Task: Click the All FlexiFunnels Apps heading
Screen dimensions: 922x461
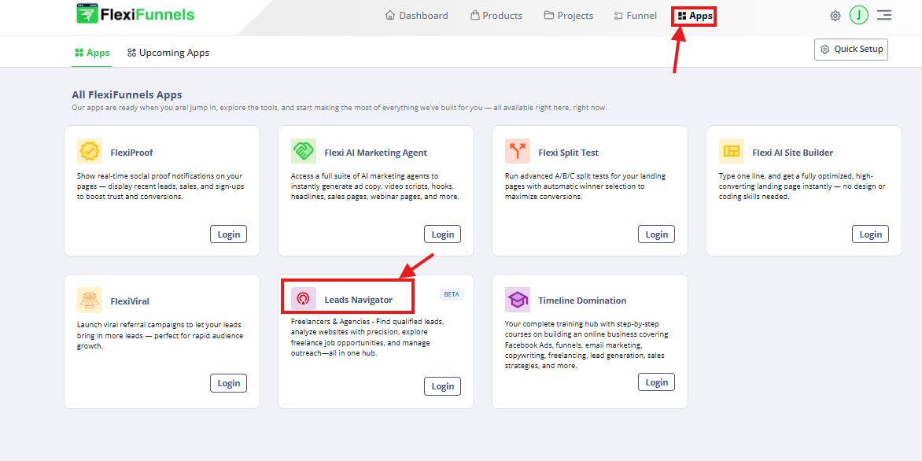Action: tap(127, 94)
